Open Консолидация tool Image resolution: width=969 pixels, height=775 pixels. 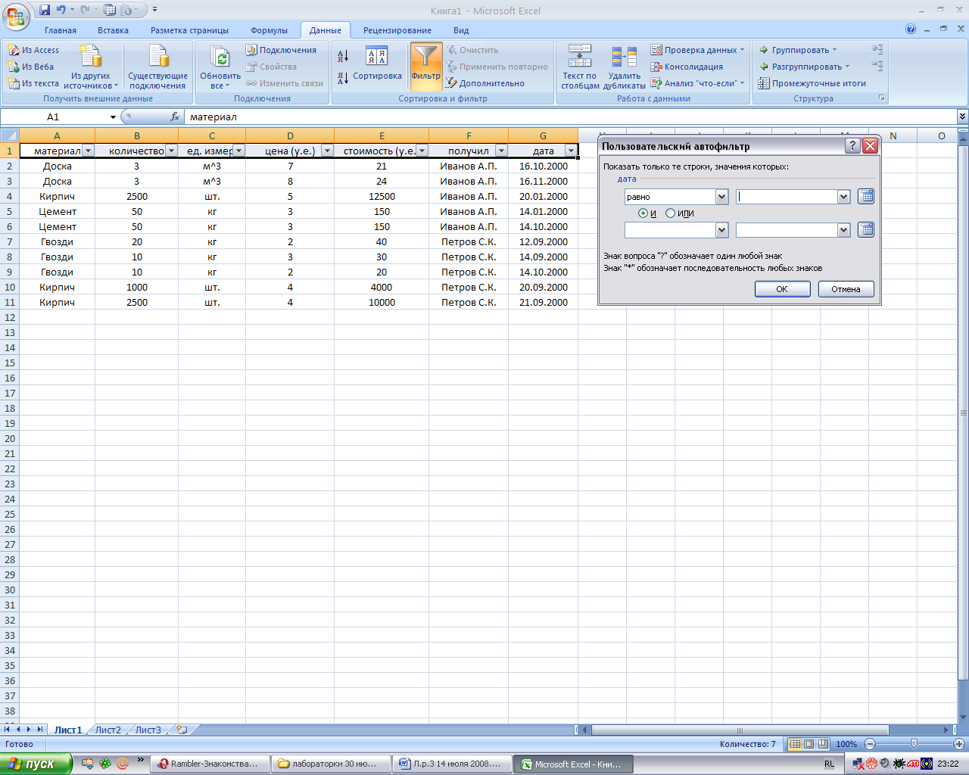coord(687,67)
